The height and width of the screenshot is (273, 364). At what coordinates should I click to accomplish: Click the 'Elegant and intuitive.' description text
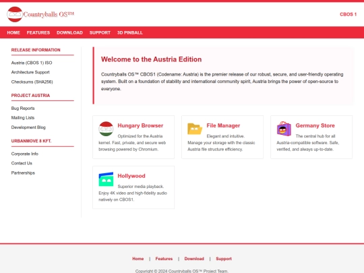tap(225, 136)
